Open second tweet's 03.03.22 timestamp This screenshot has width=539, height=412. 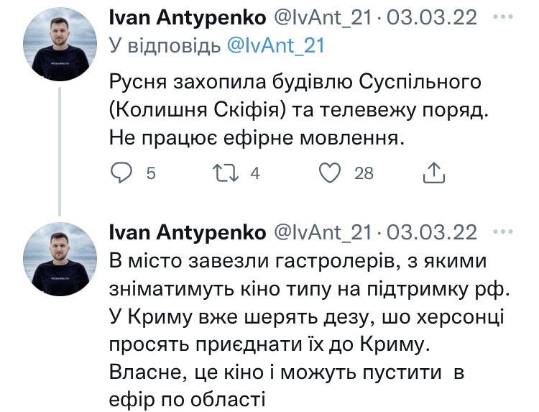432,232
